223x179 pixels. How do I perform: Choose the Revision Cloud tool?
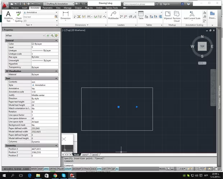tap(177, 16)
